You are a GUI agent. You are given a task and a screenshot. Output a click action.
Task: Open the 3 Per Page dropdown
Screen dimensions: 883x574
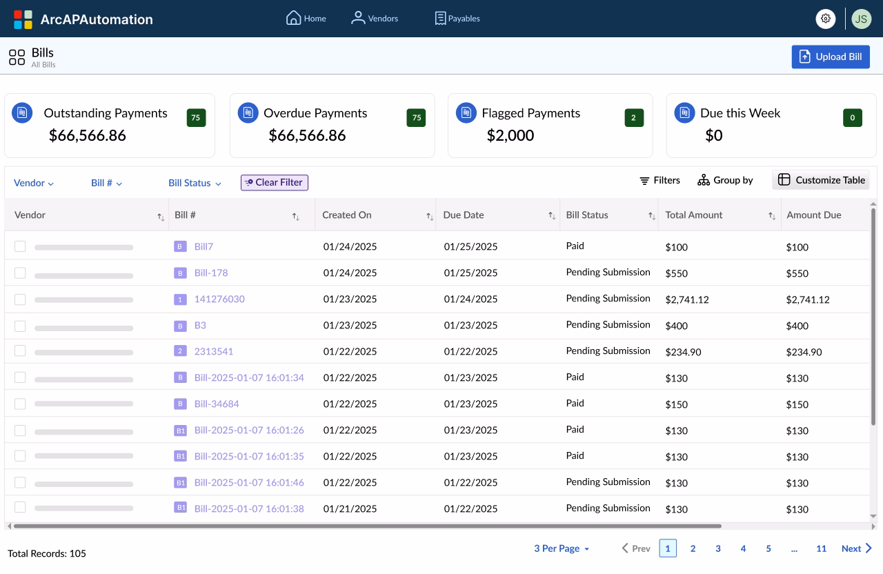tap(562, 548)
